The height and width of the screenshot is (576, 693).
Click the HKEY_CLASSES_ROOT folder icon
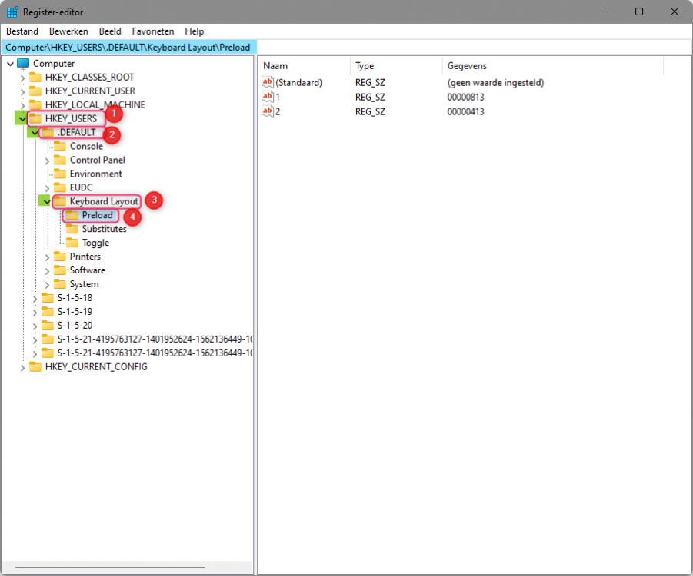[35, 78]
